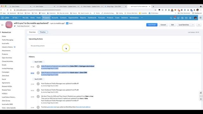Viewport: 203px width, 114px height.
Task: Open Closed Activities related list
Action: tap(7, 61)
